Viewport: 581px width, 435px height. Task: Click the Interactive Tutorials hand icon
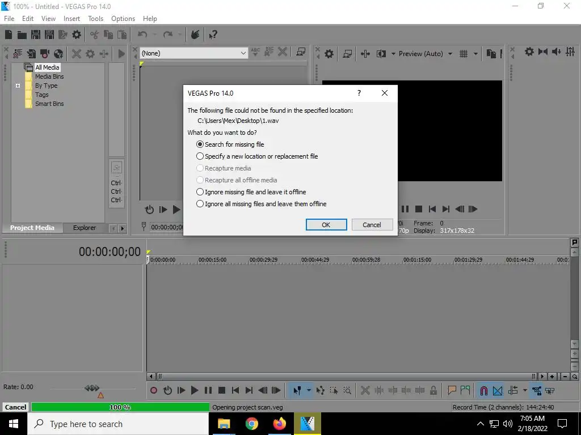coord(195,35)
